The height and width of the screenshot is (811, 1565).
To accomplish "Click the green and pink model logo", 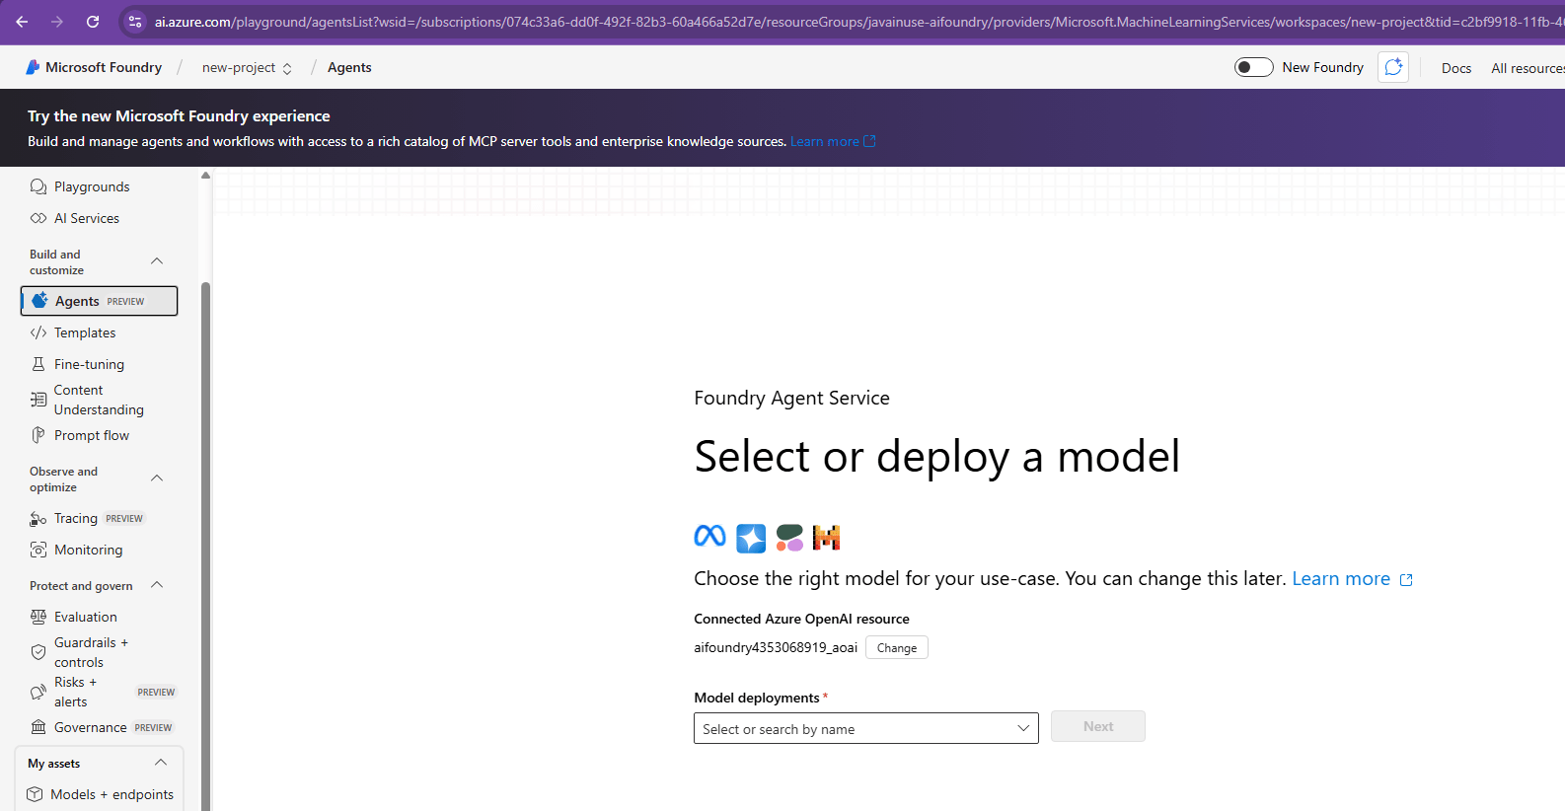I will click(x=789, y=538).
